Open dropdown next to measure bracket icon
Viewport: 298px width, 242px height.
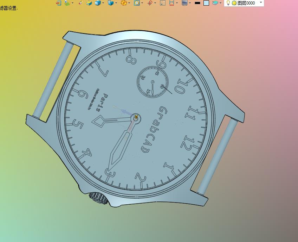177,3
